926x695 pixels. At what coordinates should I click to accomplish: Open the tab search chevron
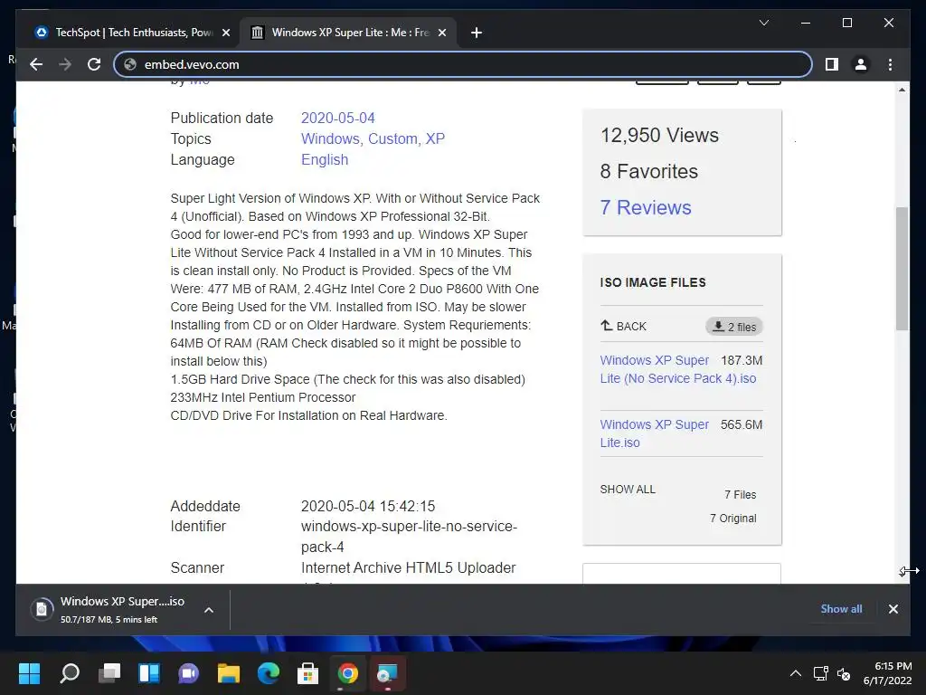pyautogui.click(x=763, y=23)
